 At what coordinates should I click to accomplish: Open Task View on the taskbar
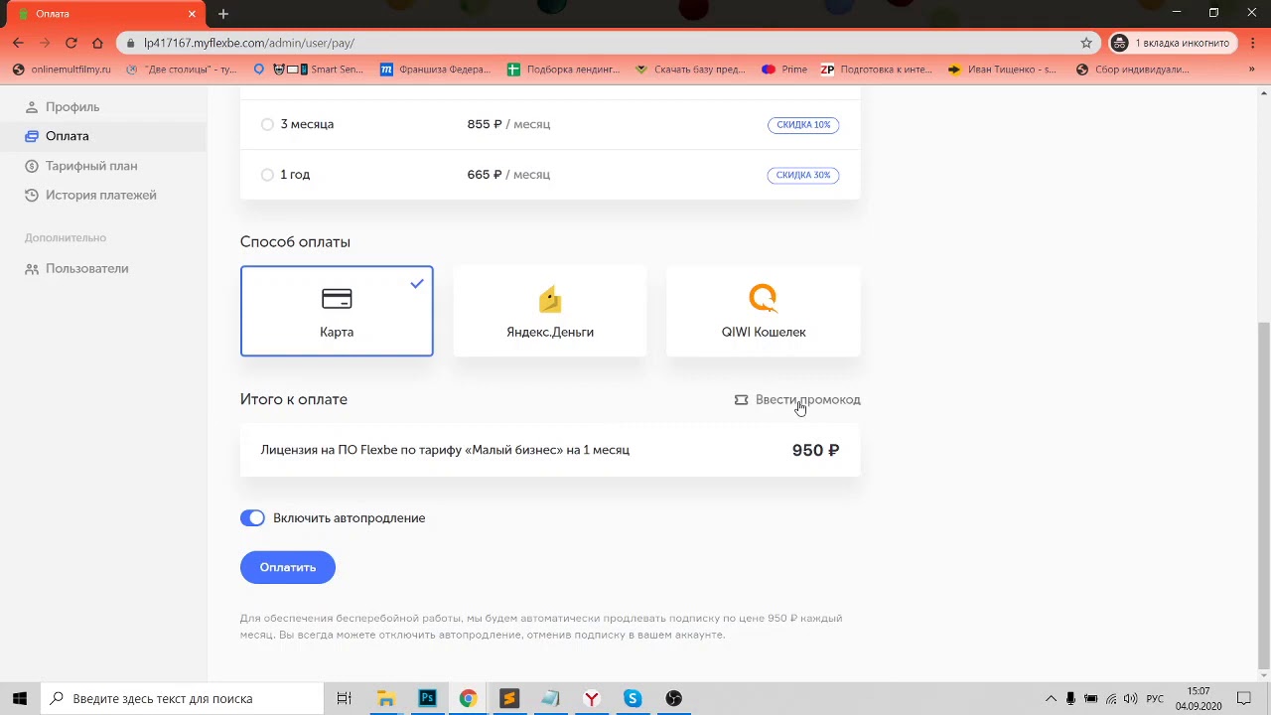pyautogui.click(x=345, y=698)
